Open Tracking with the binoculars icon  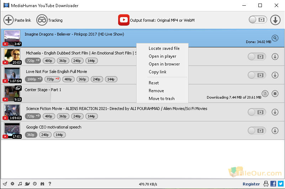(x=42, y=20)
